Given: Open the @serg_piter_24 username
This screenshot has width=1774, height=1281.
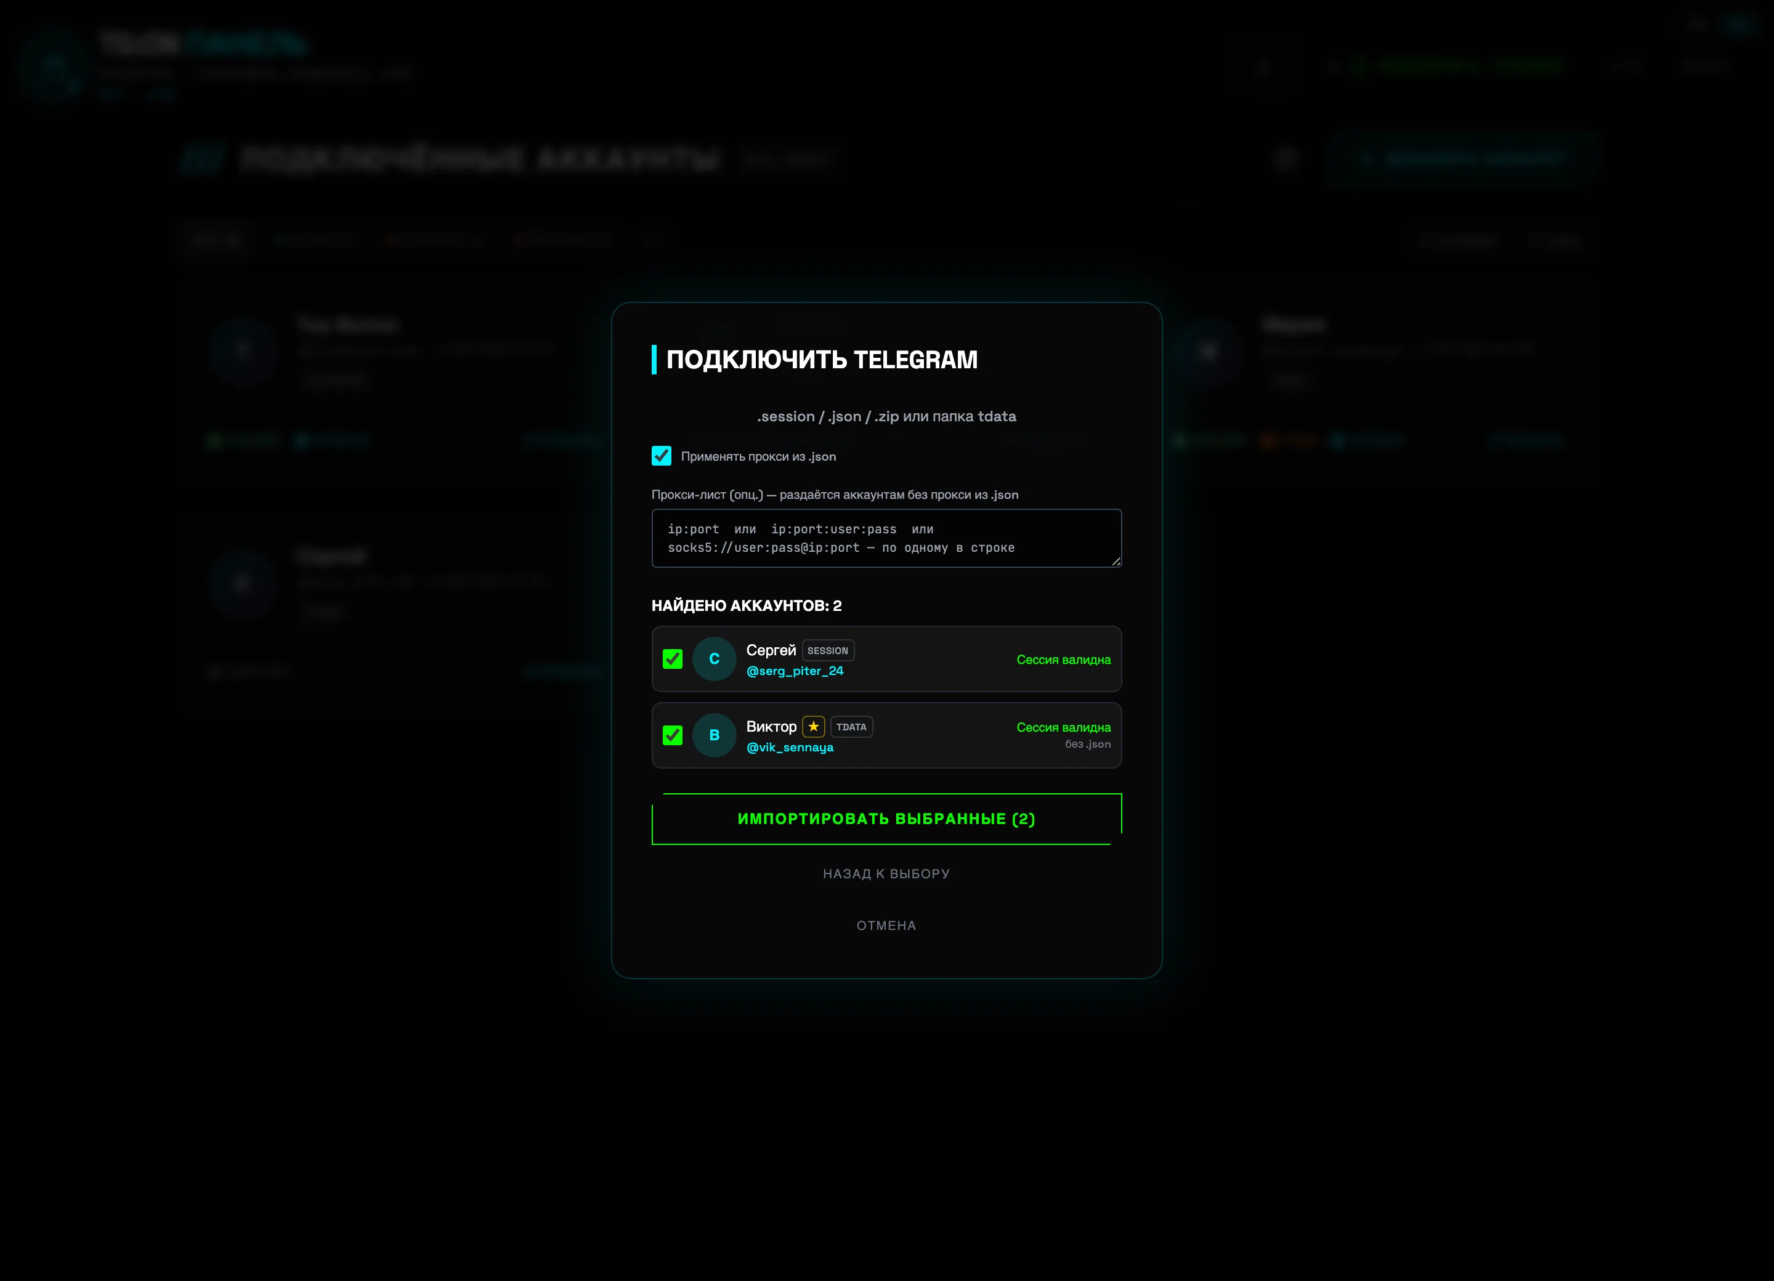Looking at the screenshot, I should [795, 671].
